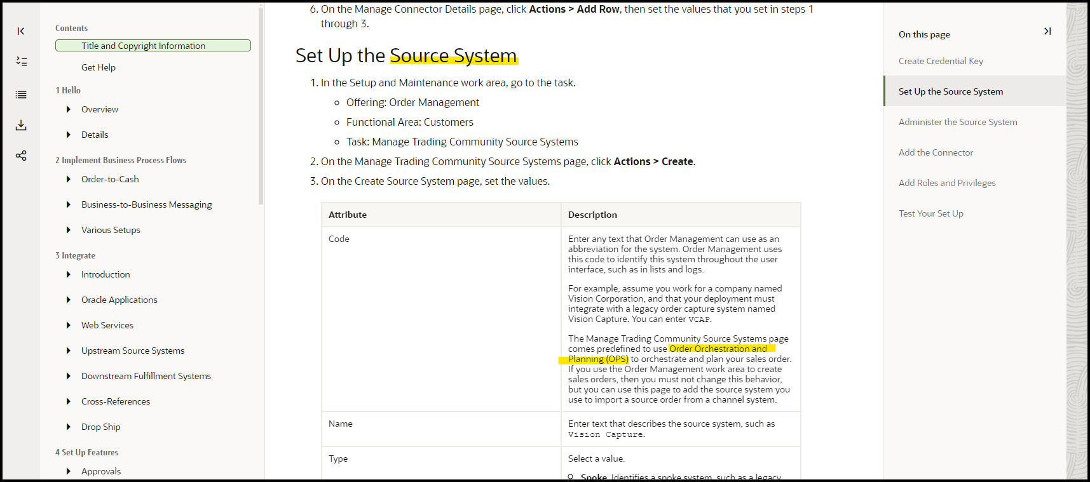Viewport: 1090px width, 482px height.
Task: Open the Get Help topic
Action: pyautogui.click(x=99, y=67)
